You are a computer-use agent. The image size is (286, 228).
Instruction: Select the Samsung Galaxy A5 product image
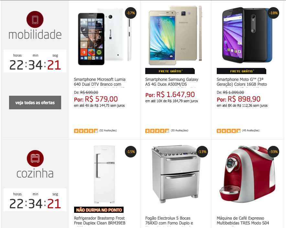(175, 35)
